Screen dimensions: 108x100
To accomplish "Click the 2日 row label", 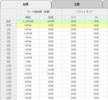I will 9,34.
